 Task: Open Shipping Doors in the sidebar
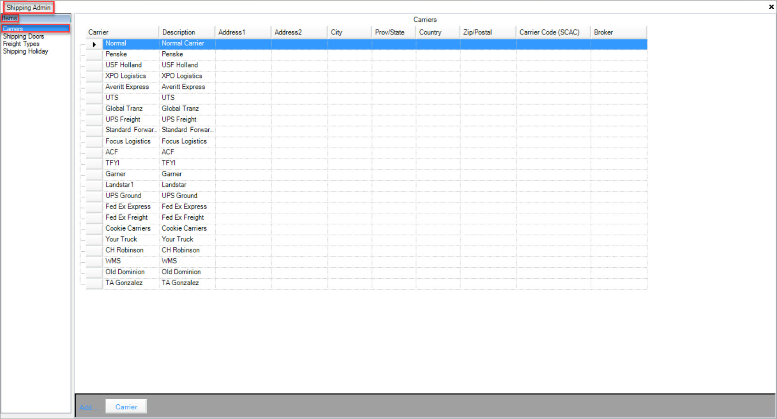23,37
